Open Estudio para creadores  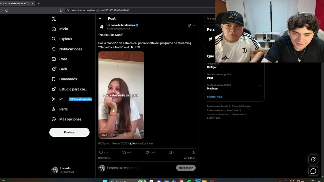pos(69,89)
